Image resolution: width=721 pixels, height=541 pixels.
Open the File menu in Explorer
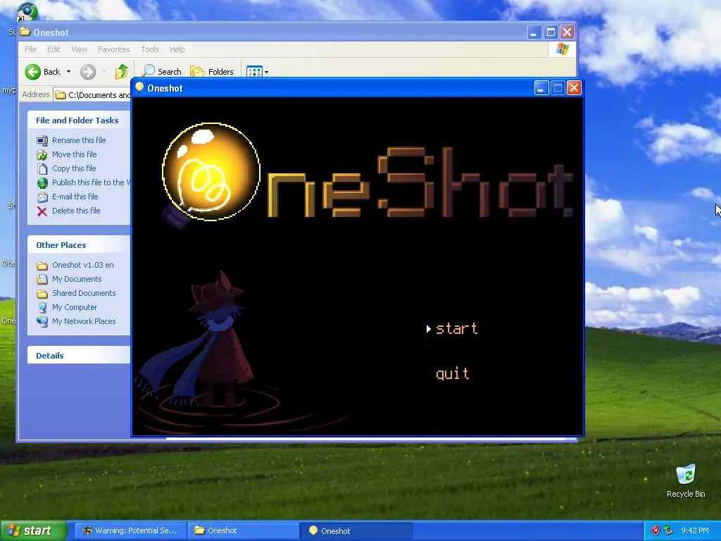pyautogui.click(x=30, y=49)
